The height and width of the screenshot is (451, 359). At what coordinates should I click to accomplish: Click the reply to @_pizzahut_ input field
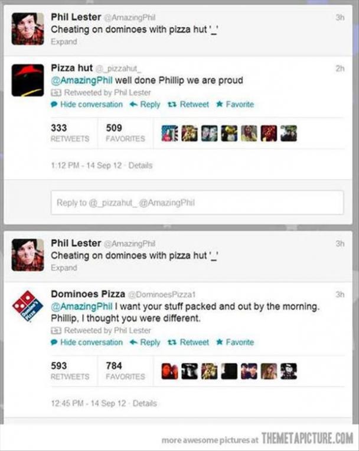pos(197,203)
